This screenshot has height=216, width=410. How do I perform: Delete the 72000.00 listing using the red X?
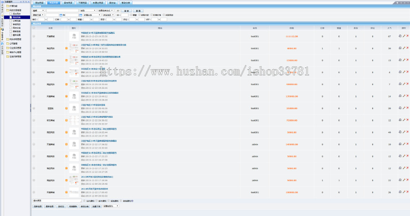[407, 120]
